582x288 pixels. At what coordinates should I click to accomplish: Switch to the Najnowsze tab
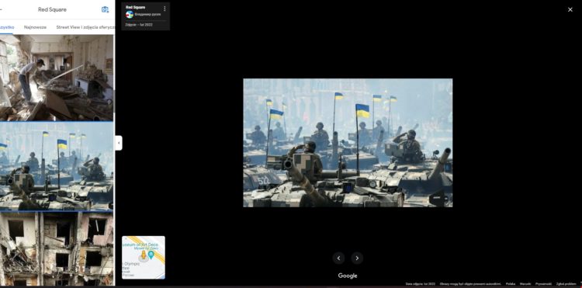point(35,27)
